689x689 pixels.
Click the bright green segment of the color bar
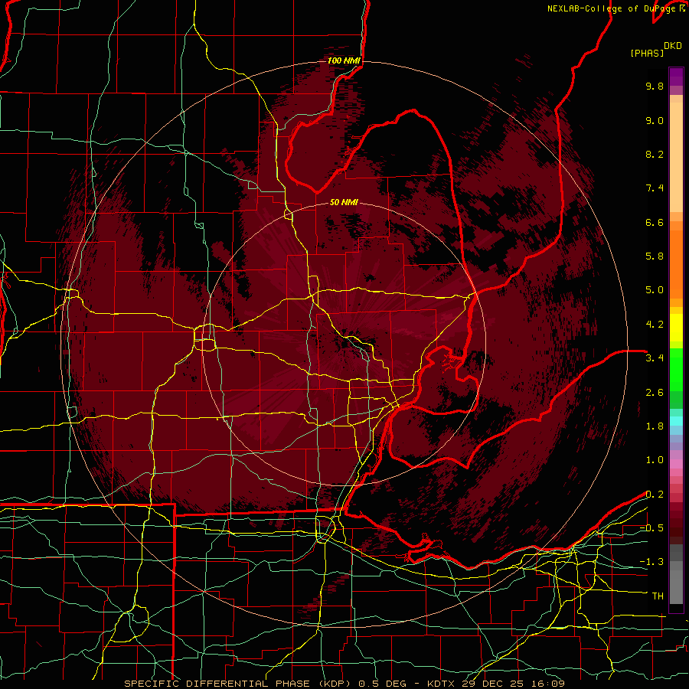click(676, 370)
